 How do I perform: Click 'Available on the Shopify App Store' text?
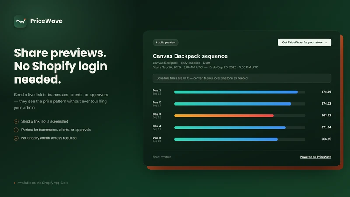click(x=43, y=183)
